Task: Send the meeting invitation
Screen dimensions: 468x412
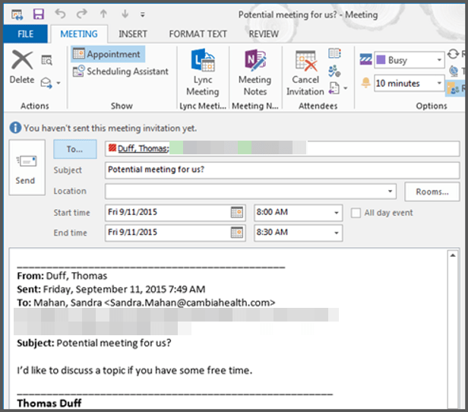Action: tap(27, 168)
